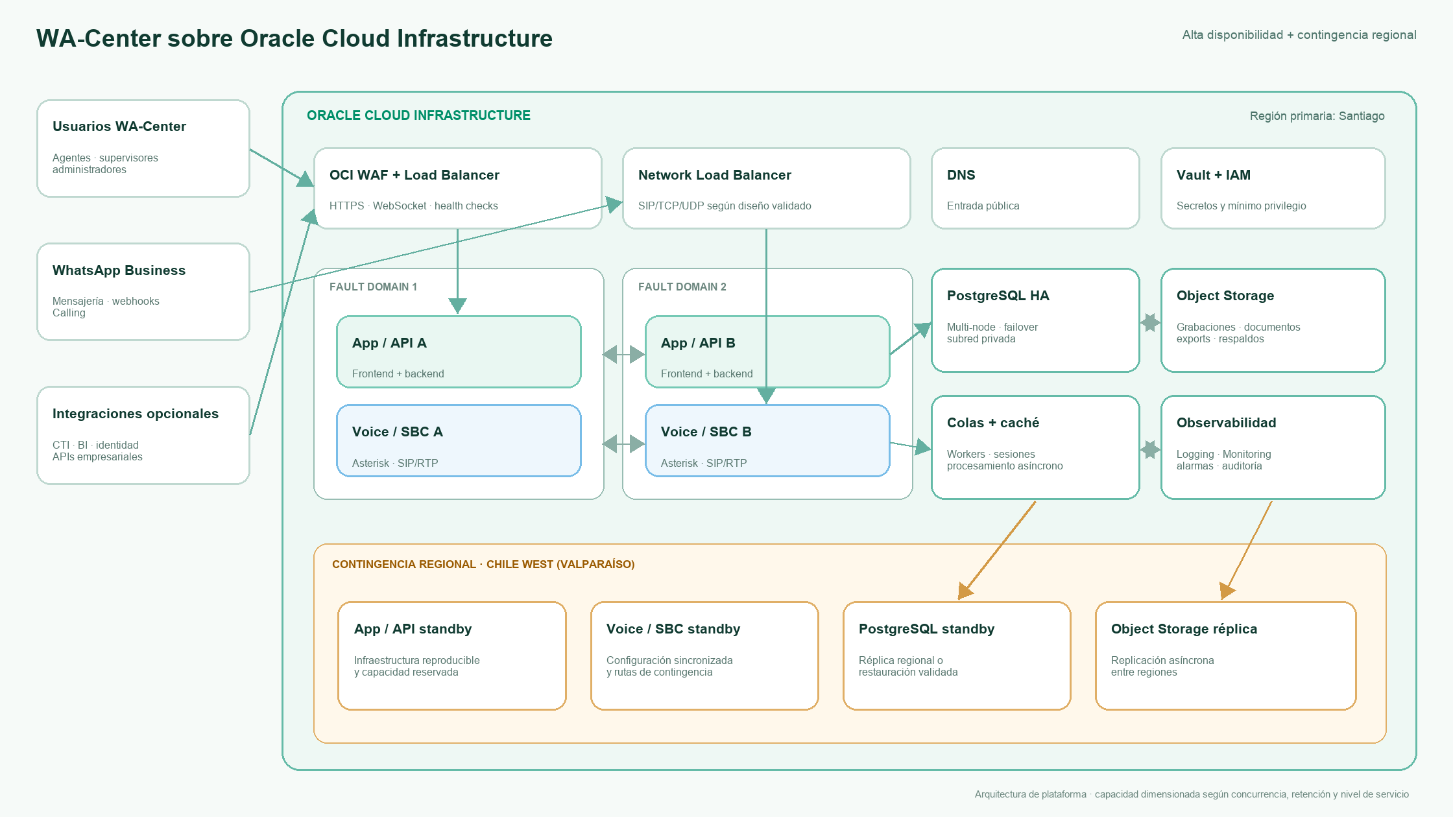This screenshot has width=1453, height=817.
Task: Click the 'Infraestructura reproducible' text
Action: (416, 660)
